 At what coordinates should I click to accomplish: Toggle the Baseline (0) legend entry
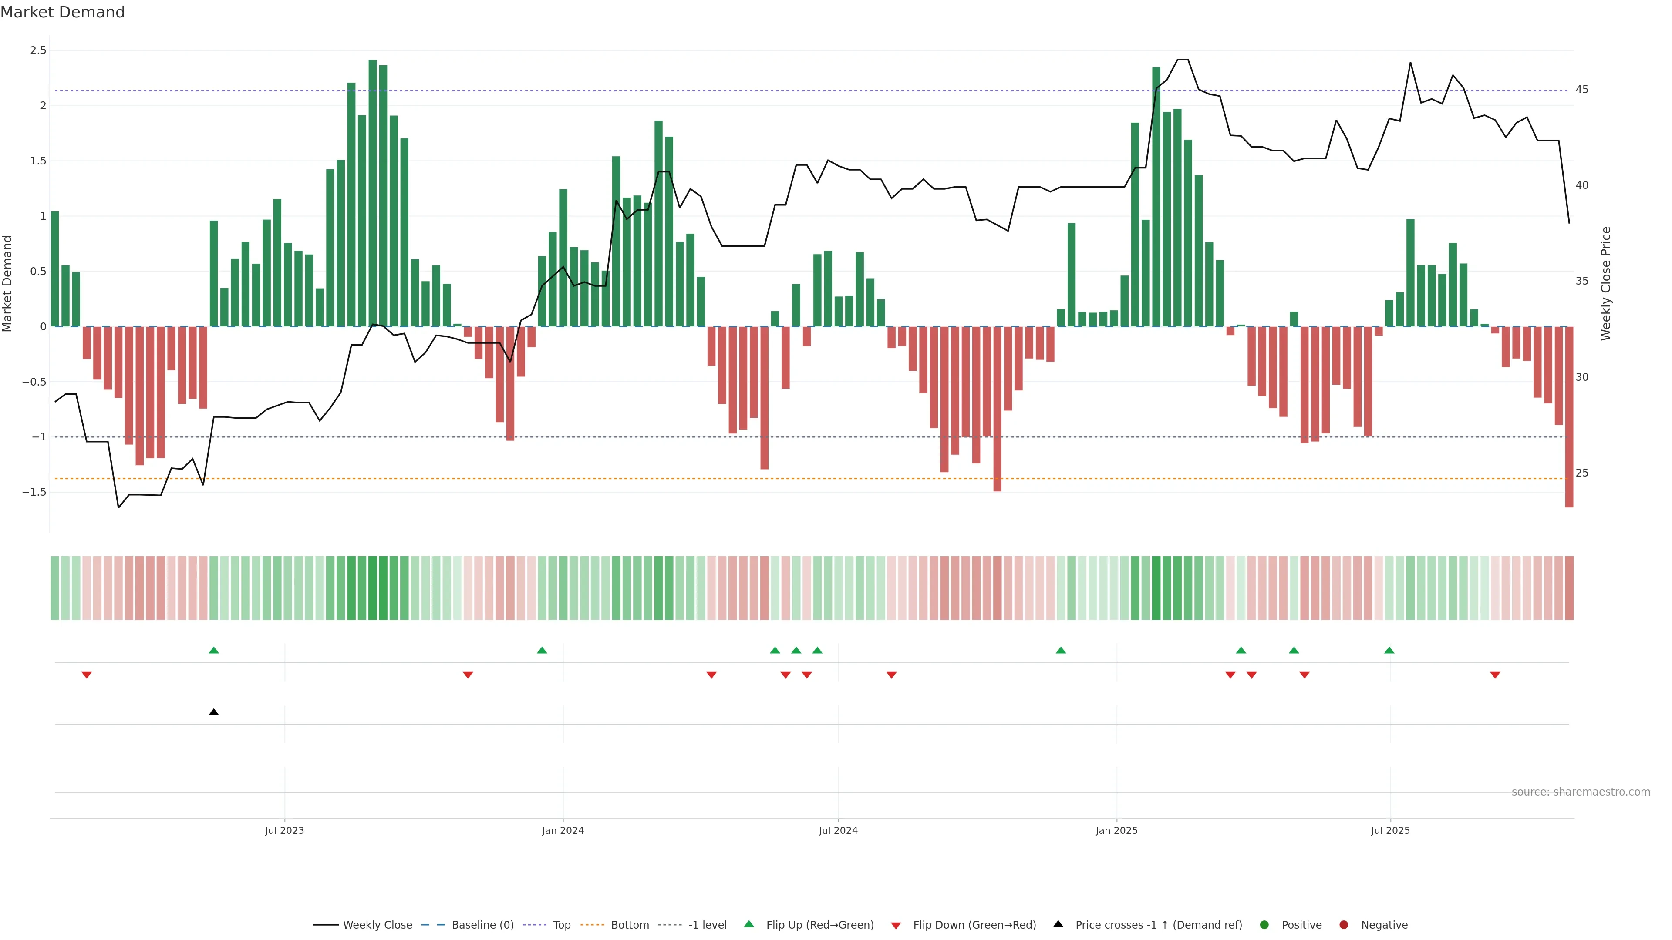tap(482, 924)
